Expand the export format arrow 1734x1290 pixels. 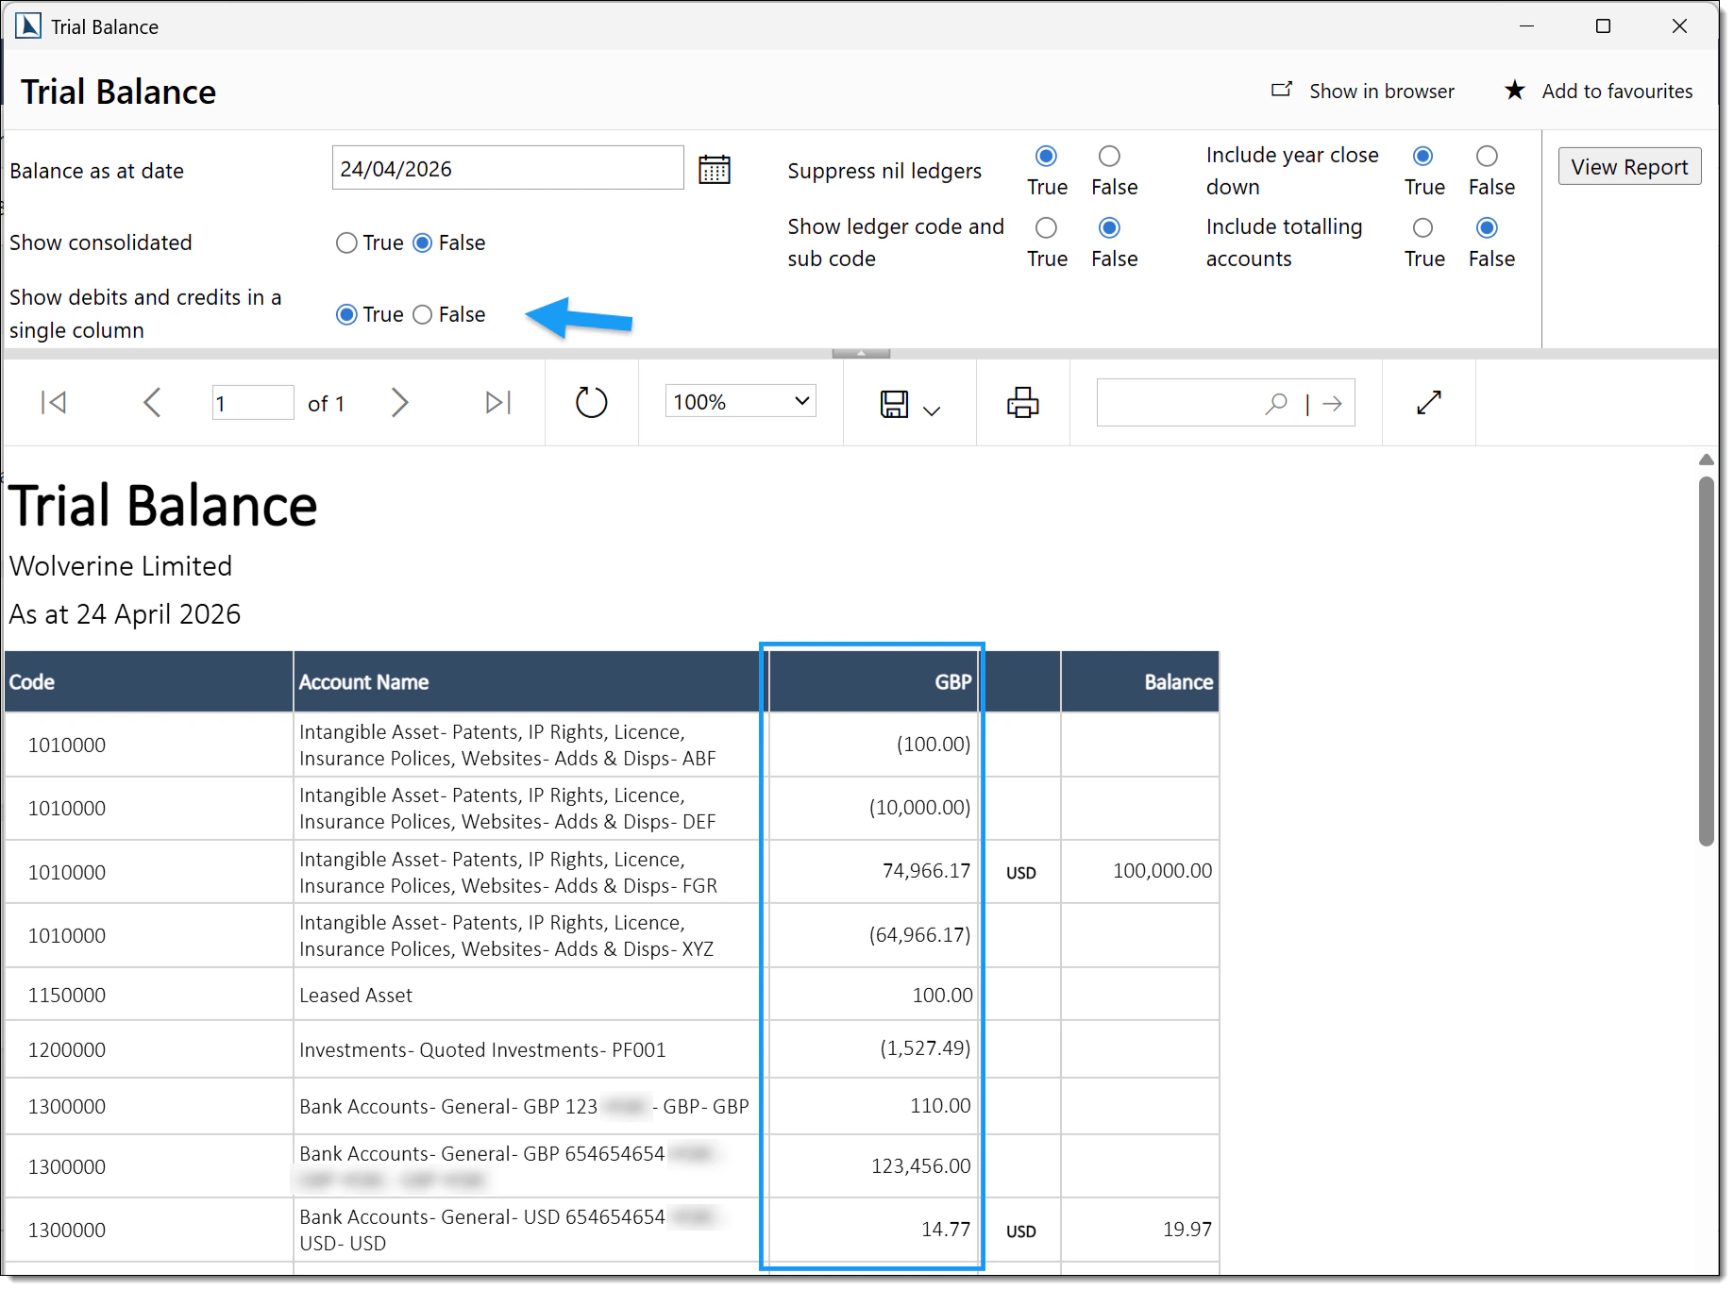932,410
